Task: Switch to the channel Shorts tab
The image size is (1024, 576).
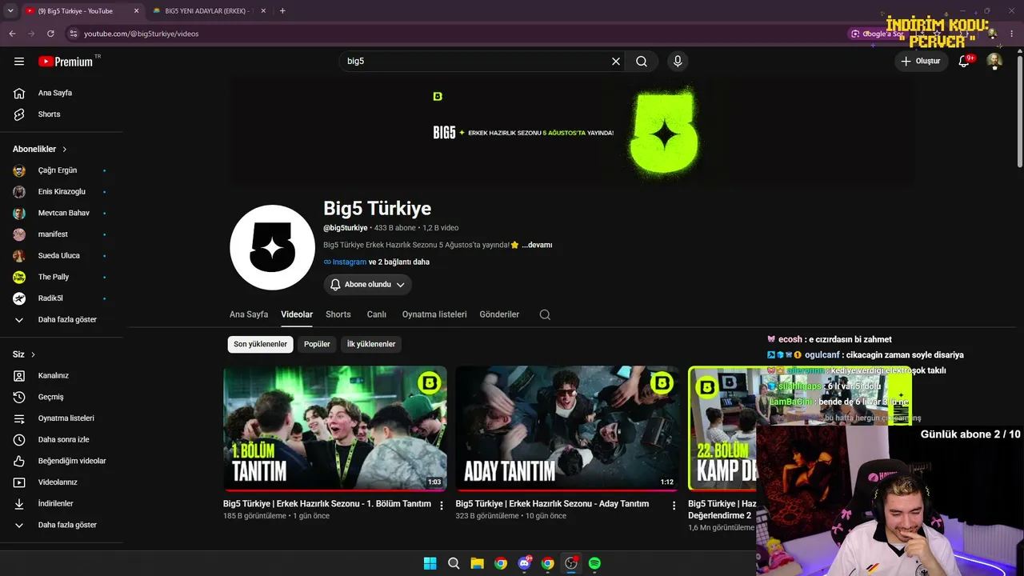Action: pos(338,314)
